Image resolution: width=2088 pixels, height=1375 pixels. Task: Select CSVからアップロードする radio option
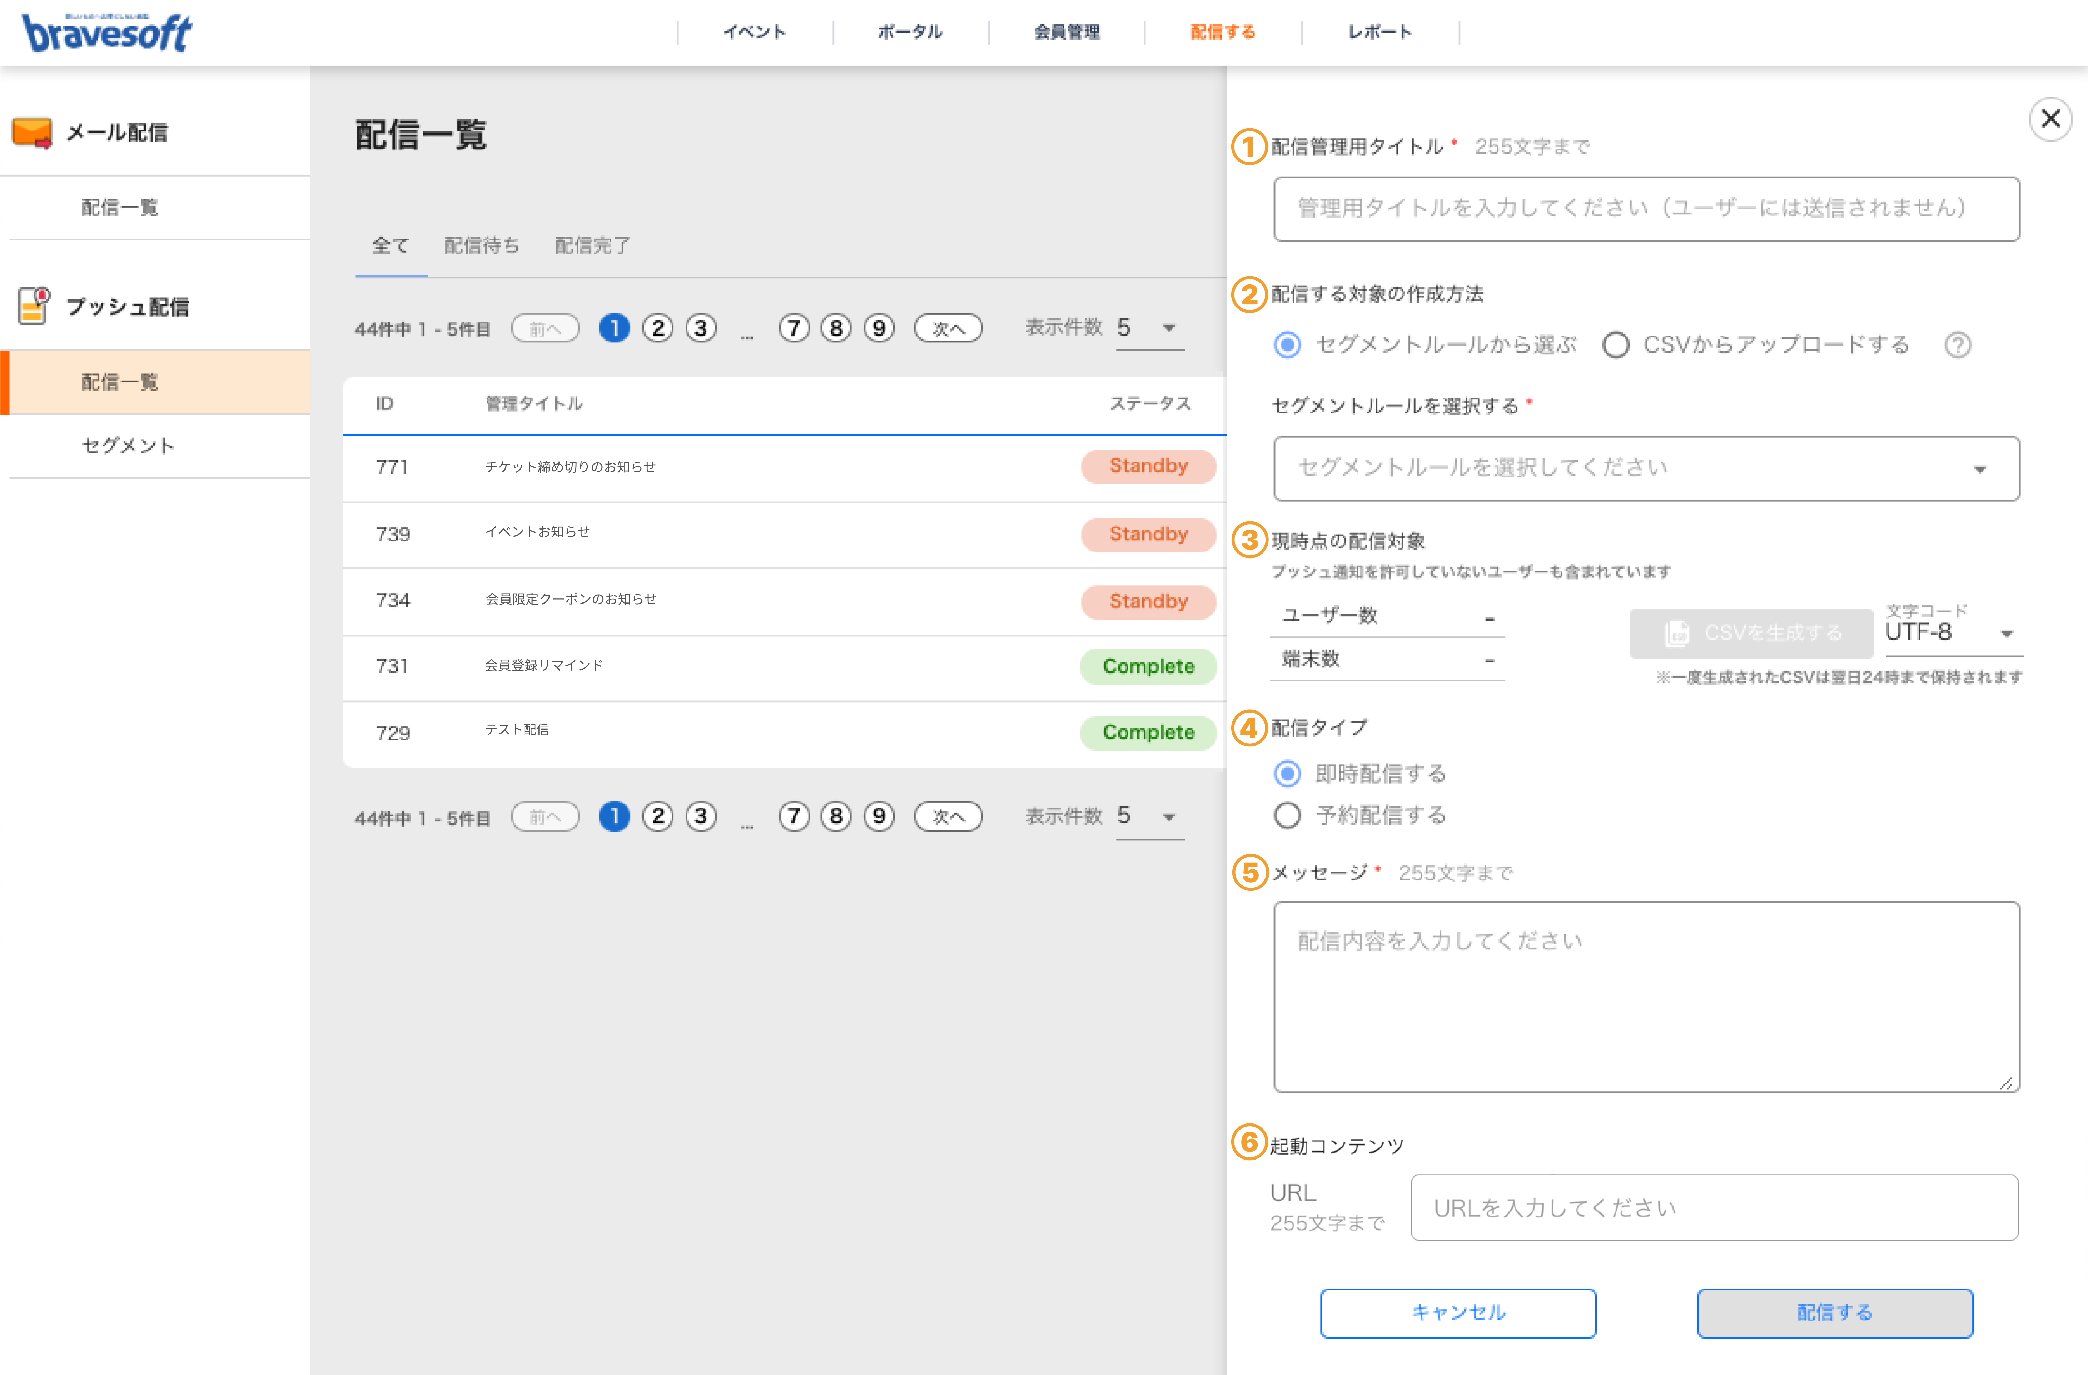click(x=1616, y=345)
